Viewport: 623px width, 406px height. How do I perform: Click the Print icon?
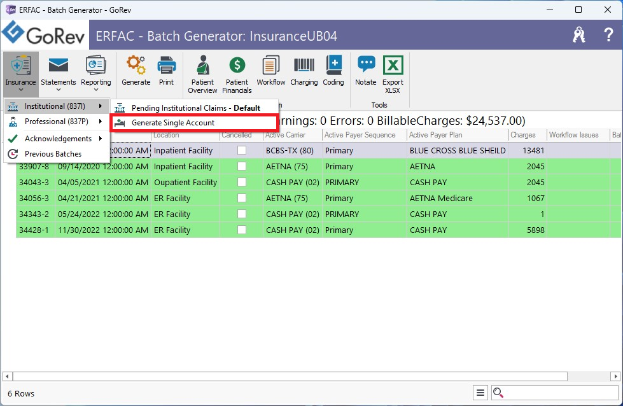tap(167, 65)
